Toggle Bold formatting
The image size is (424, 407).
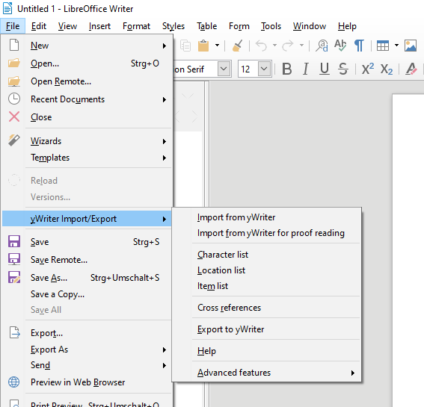(287, 69)
